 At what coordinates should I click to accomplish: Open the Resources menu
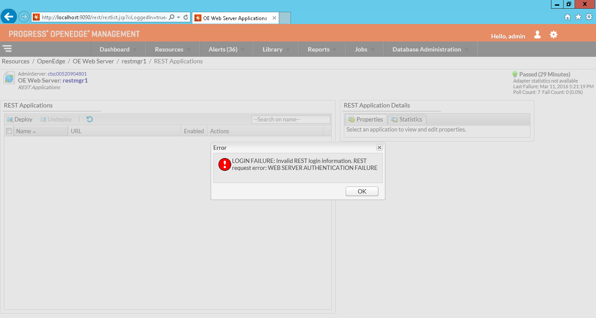tap(169, 49)
